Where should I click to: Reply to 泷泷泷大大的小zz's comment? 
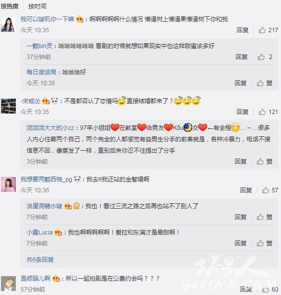tap(240, 162)
